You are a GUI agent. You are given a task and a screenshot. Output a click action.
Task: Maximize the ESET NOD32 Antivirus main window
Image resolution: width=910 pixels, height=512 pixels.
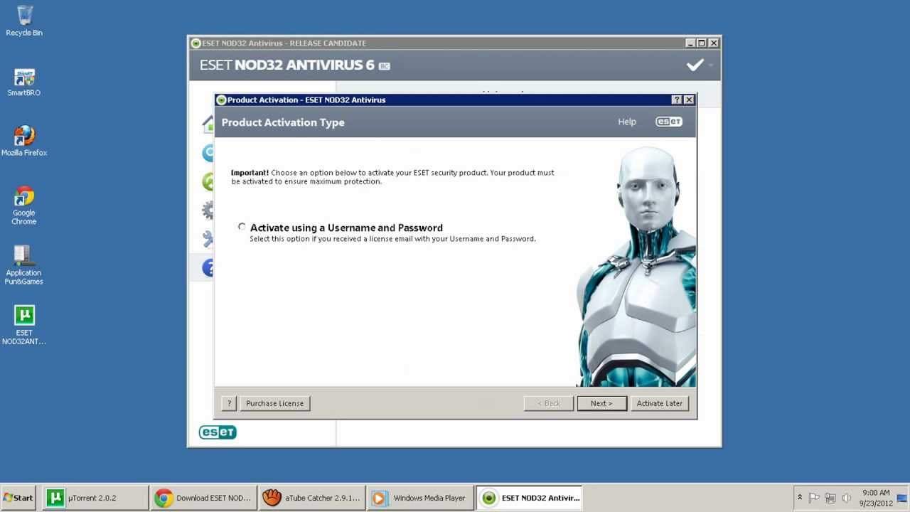click(701, 43)
